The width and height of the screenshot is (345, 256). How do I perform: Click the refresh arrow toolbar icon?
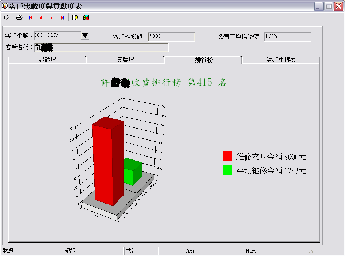[x=6, y=17]
